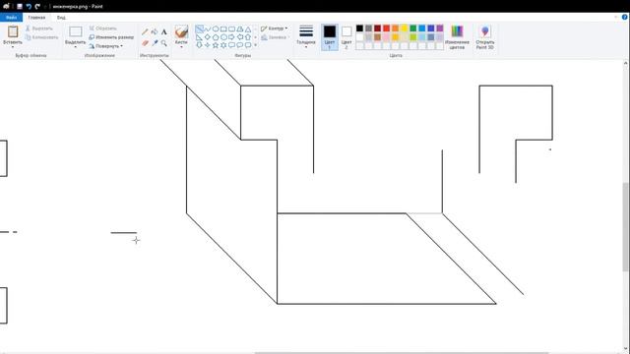Click the Выделить rectangular selection button
Image resolution: width=630 pixels, height=354 pixels.
click(x=75, y=34)
